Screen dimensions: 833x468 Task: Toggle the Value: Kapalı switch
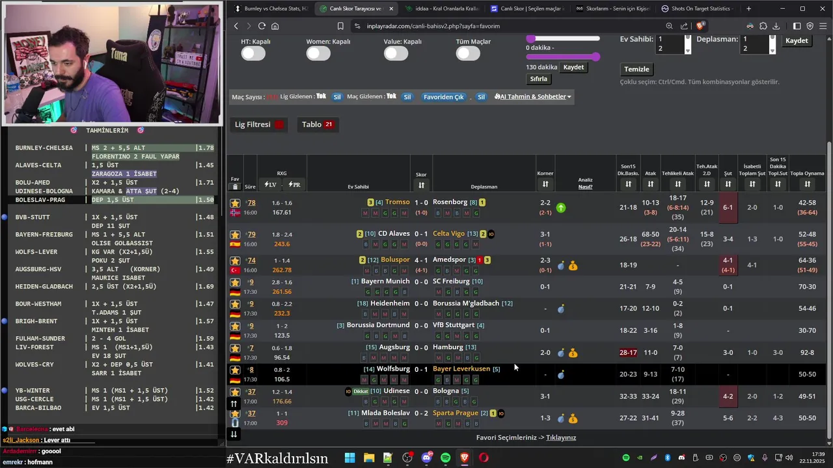(x=396, y=53)
